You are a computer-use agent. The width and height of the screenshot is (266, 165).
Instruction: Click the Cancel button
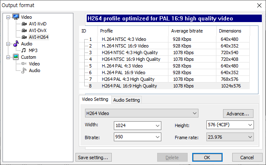pos(247,157)
